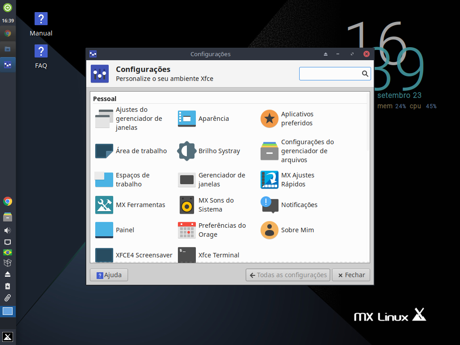Click the workspace switcher pager
Screen dimensions: 460x345
[x=8, y=311]
